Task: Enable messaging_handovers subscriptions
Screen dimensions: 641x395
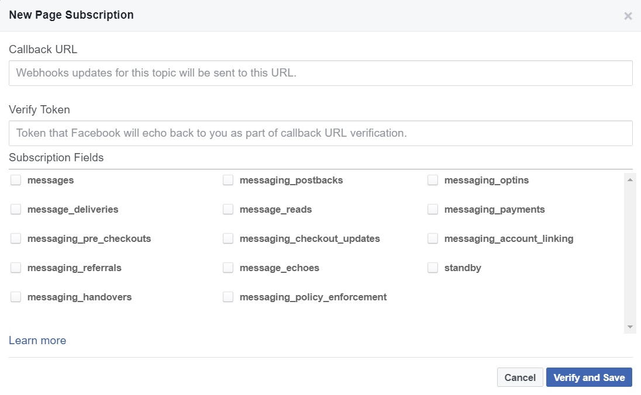Action: coord(15,297)
